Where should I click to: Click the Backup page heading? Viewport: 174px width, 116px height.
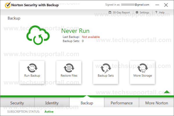tap(14, 18)
